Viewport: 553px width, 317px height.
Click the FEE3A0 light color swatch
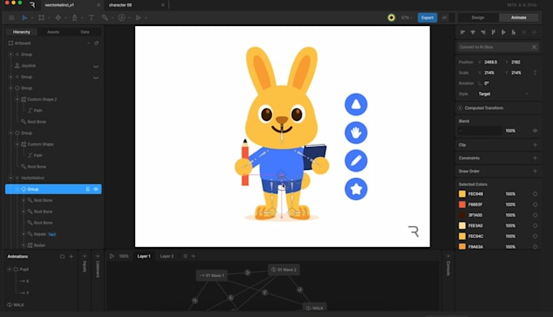(x=462, y=226)
